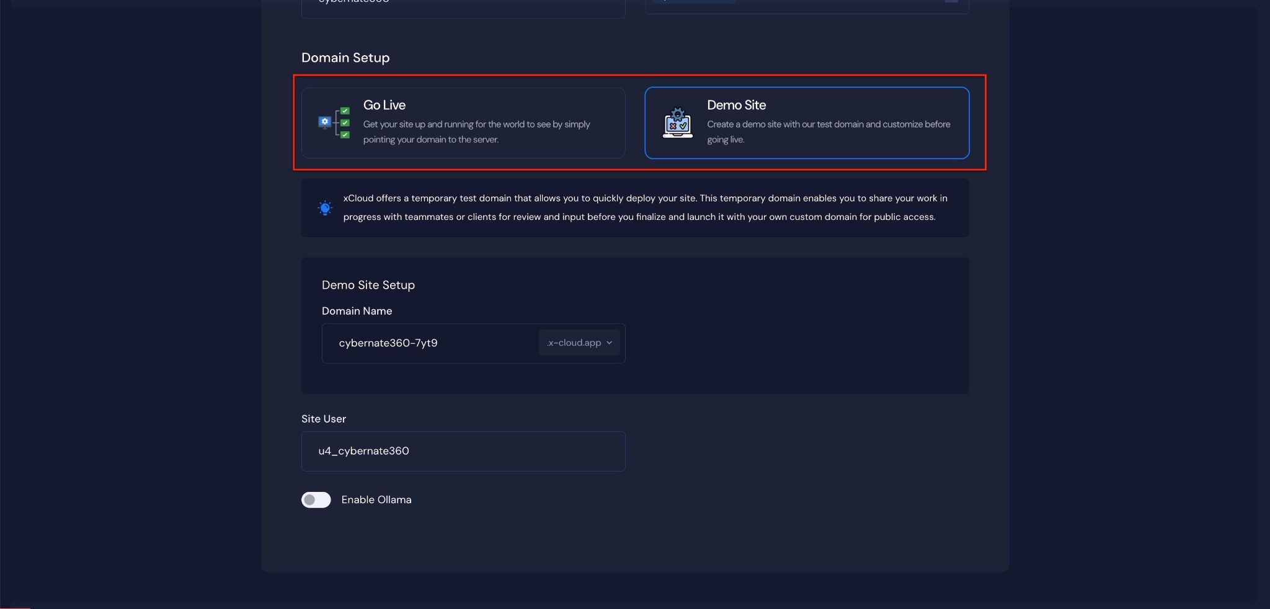Click the lightbulb tip icon
This screenshot has width=1270, height=609.
325,208
